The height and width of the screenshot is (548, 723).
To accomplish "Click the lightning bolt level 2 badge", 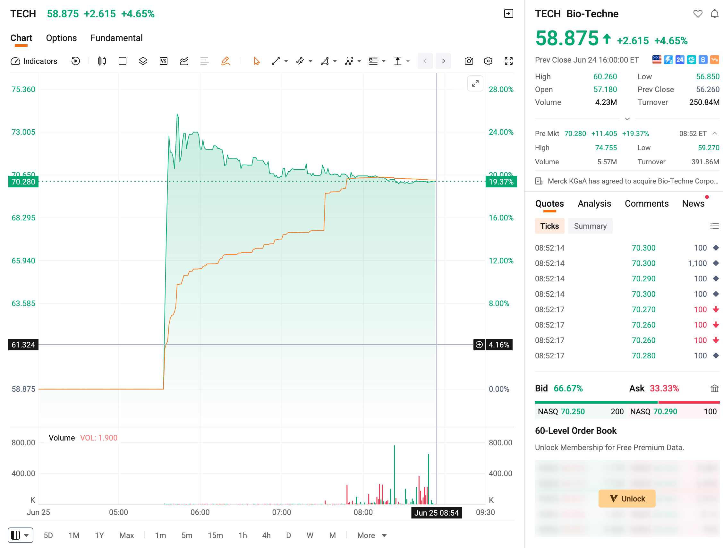I will pyautogui.click(x=668, y=60).
